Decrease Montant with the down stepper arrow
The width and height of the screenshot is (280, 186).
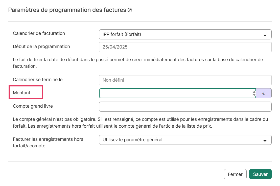[254, 95]
